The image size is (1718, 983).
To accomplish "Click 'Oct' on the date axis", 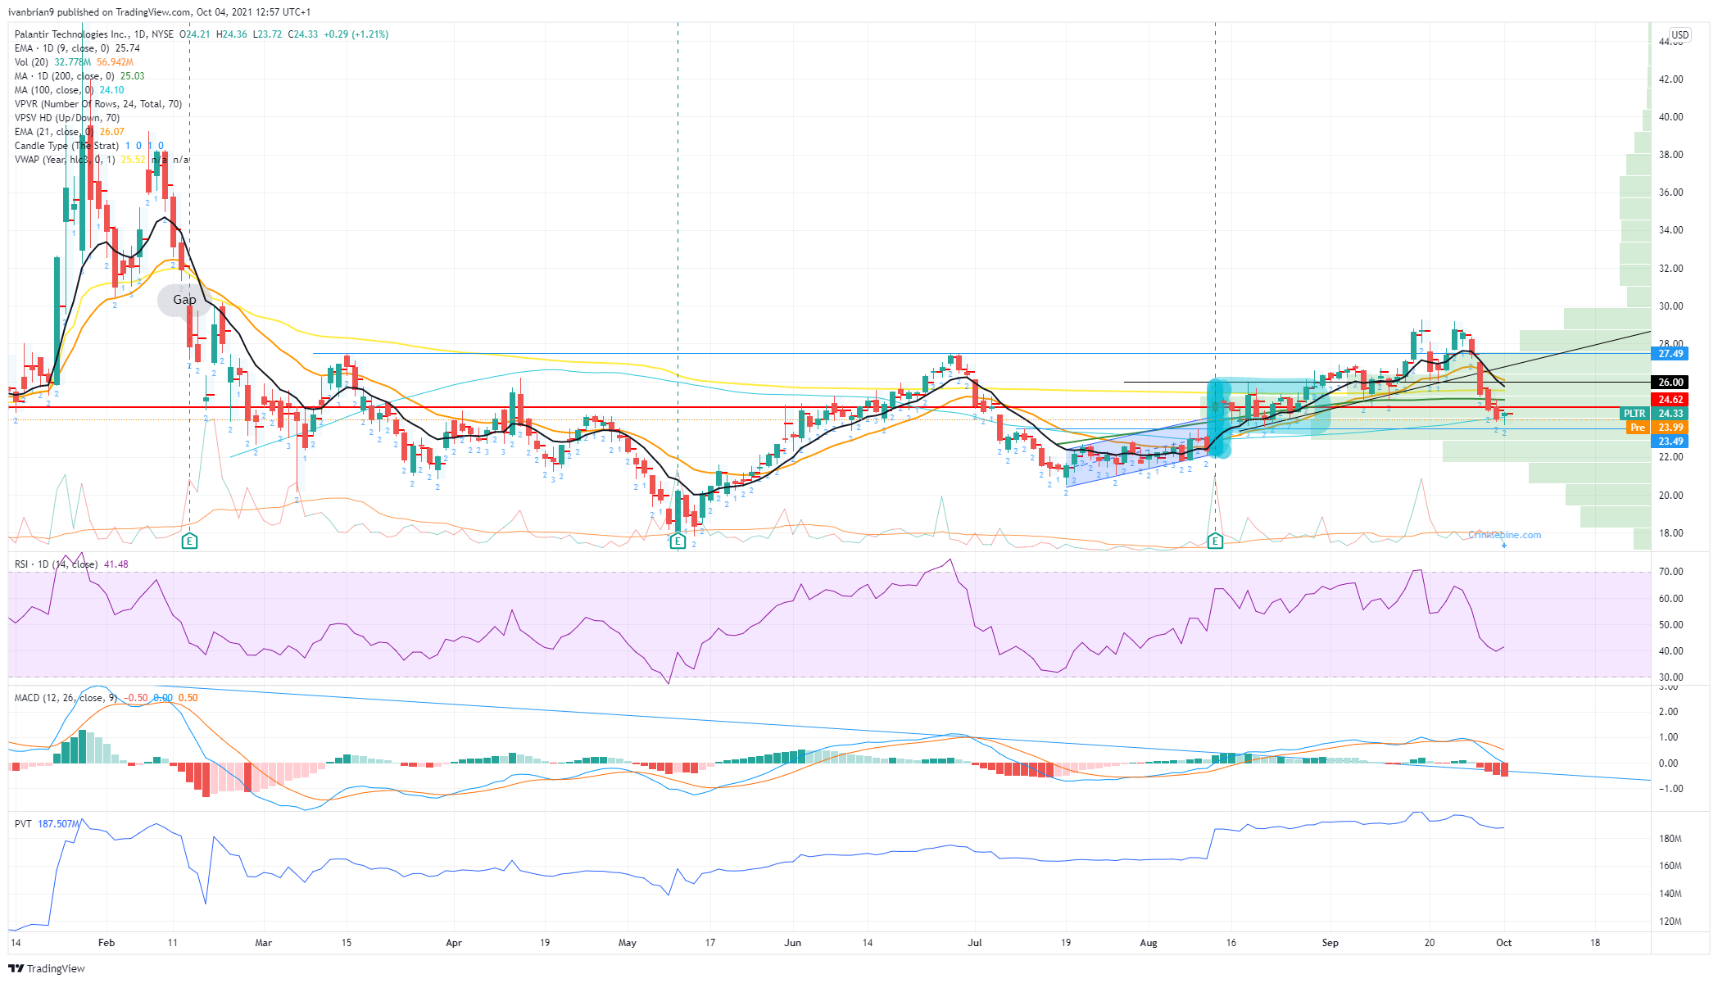I will pos(1504,943).
